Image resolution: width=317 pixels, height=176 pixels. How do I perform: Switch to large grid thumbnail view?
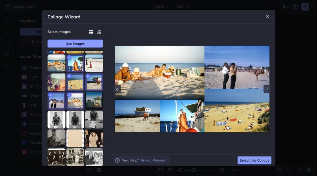tap(91, 31)
